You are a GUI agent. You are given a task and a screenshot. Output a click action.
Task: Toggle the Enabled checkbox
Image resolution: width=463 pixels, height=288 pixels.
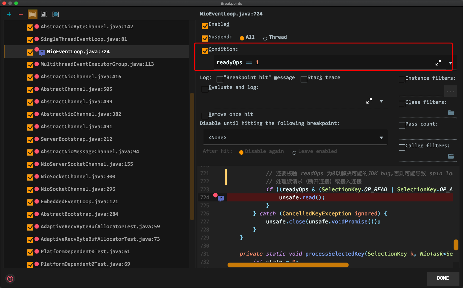pos(205,26)
